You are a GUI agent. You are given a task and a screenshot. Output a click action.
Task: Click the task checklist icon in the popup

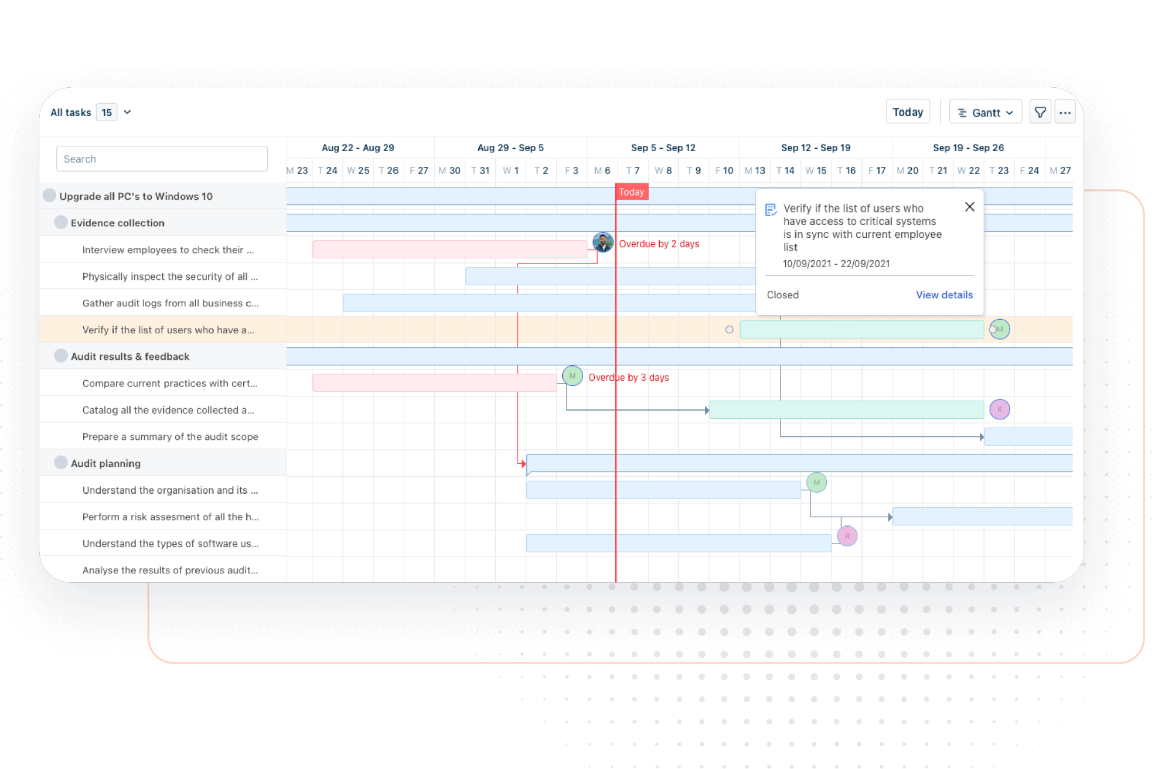pos(771,210)
